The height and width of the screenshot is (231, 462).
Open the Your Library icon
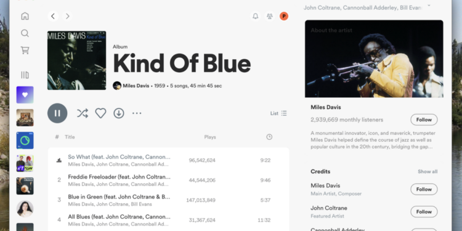(x=25, y=75)
